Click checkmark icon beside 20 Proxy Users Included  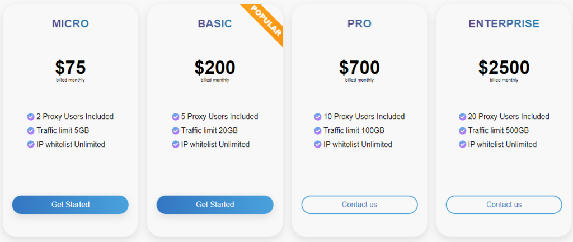pyautogui.click(x=463, y=117)
